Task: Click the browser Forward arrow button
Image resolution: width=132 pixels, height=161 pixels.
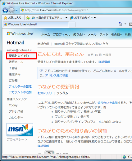Action: (x=11, y=10)
